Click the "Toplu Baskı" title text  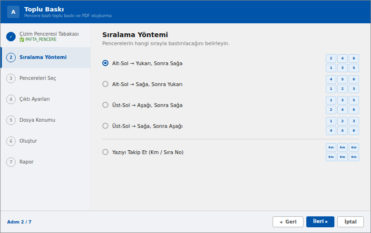pos(44,9)
